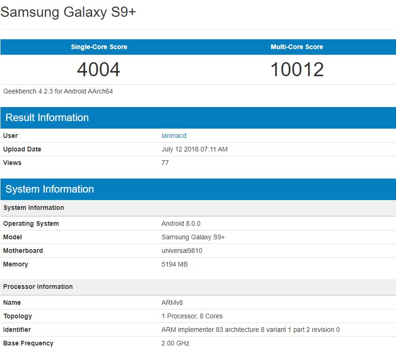The image size is (396, 359).
Task: Click the views count 77
Action: click(165, 163)
